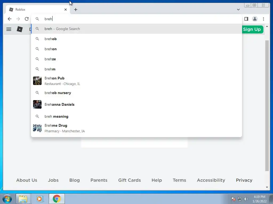This screenshot has height=204, width=273.
Task: Choose the 'Brehanna Daniels' suggestion
Action: coord(136,104)
